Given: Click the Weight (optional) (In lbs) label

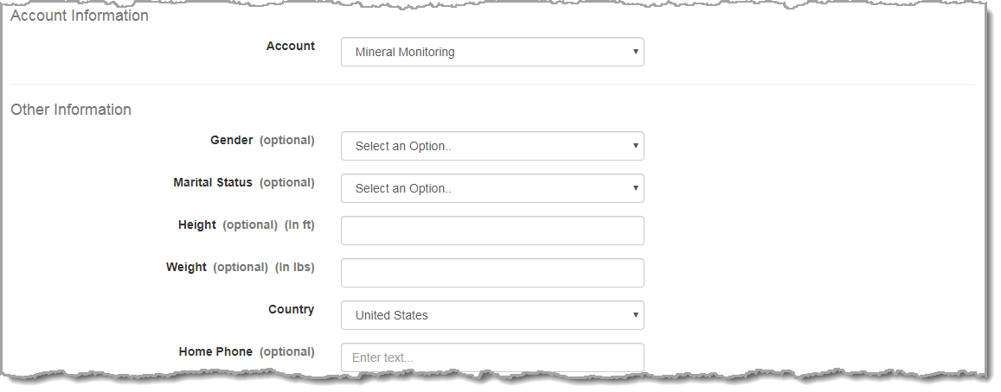Looking at the screenshot, I should (241, 267).
